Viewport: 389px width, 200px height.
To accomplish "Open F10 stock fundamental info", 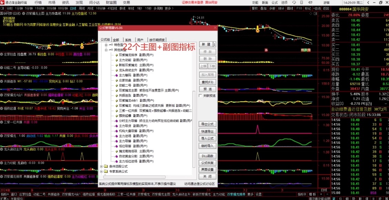I will coord(299,8).
